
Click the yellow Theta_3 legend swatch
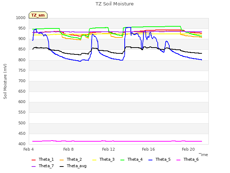click(x=94, y=160)
